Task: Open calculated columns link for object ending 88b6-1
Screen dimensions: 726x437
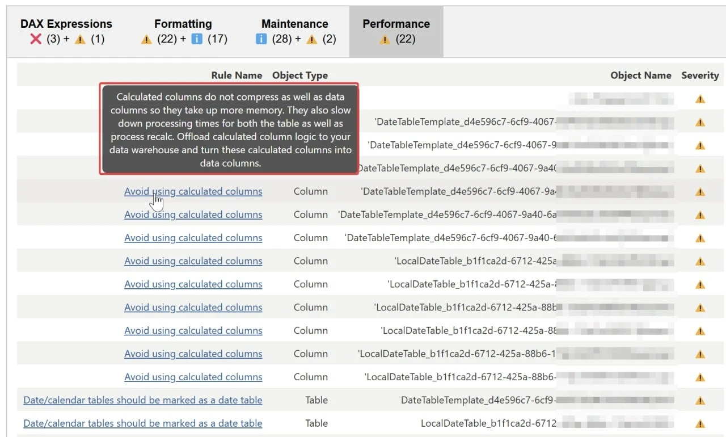Action: (x=193, y=354)
